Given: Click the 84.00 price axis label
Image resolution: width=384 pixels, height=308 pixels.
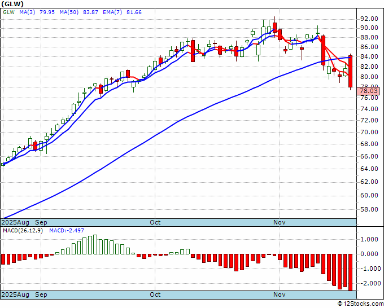Looking at the screenshot, I should point(369,57).
